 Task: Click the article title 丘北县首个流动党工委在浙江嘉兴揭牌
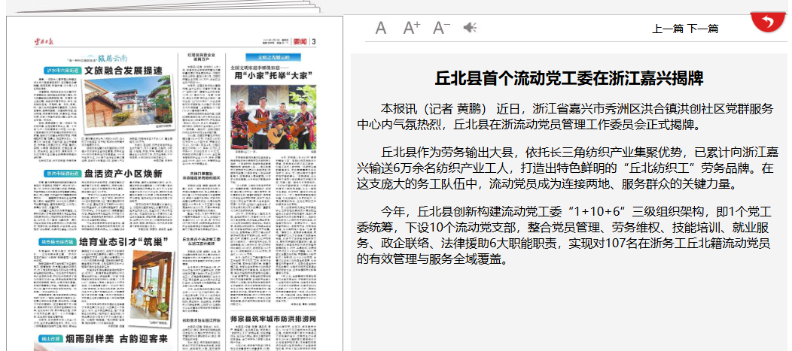click(569, 79)
